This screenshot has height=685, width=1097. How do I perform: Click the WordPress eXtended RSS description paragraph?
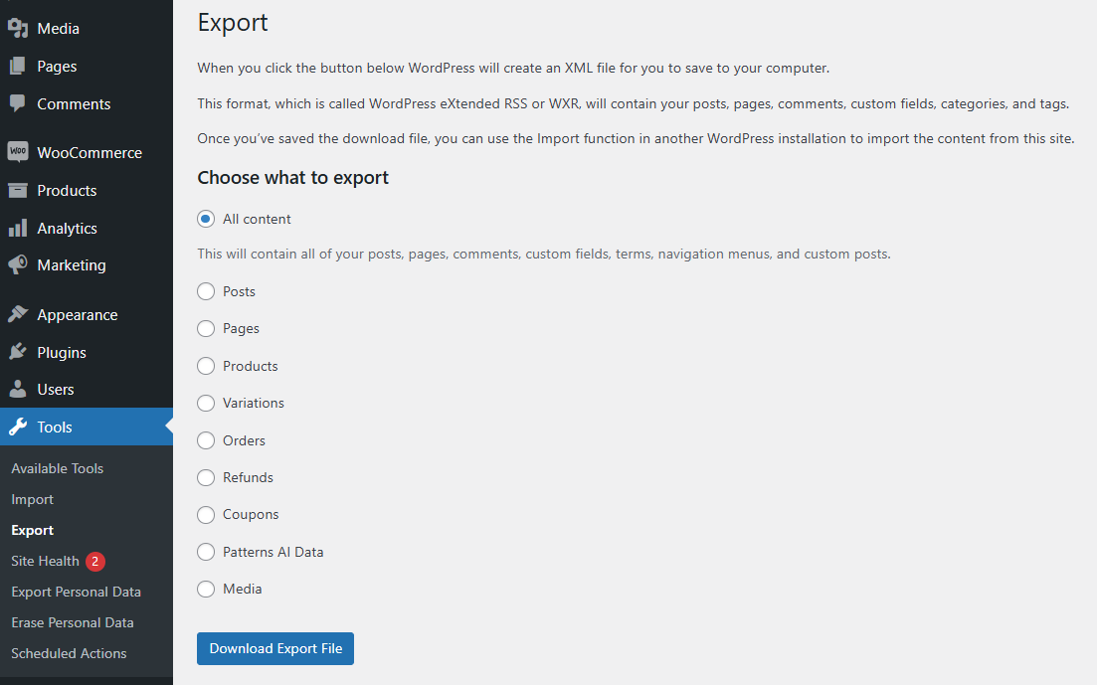point(634,104)
